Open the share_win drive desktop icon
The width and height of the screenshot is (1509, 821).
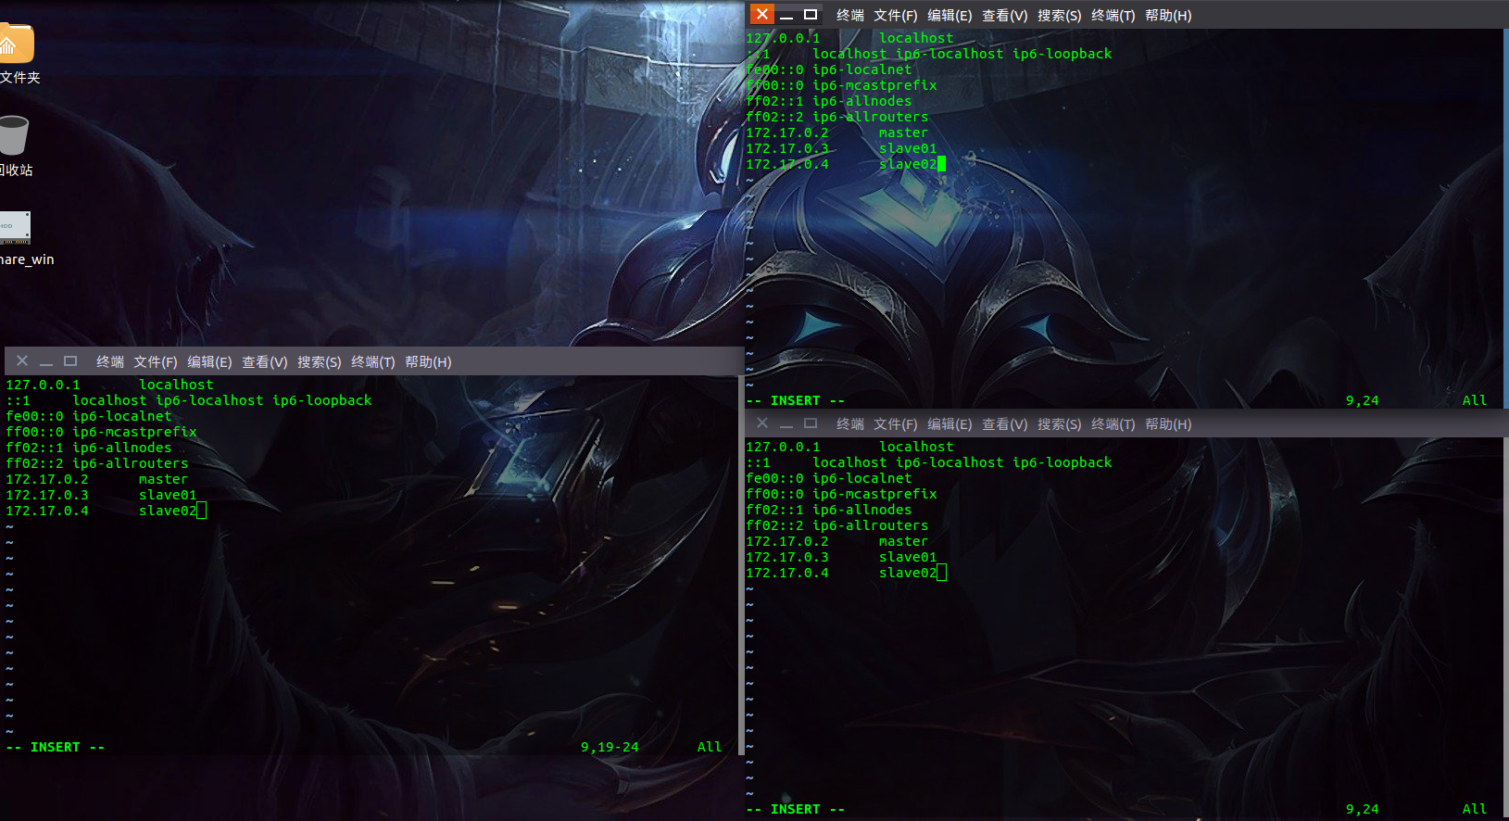15,228
